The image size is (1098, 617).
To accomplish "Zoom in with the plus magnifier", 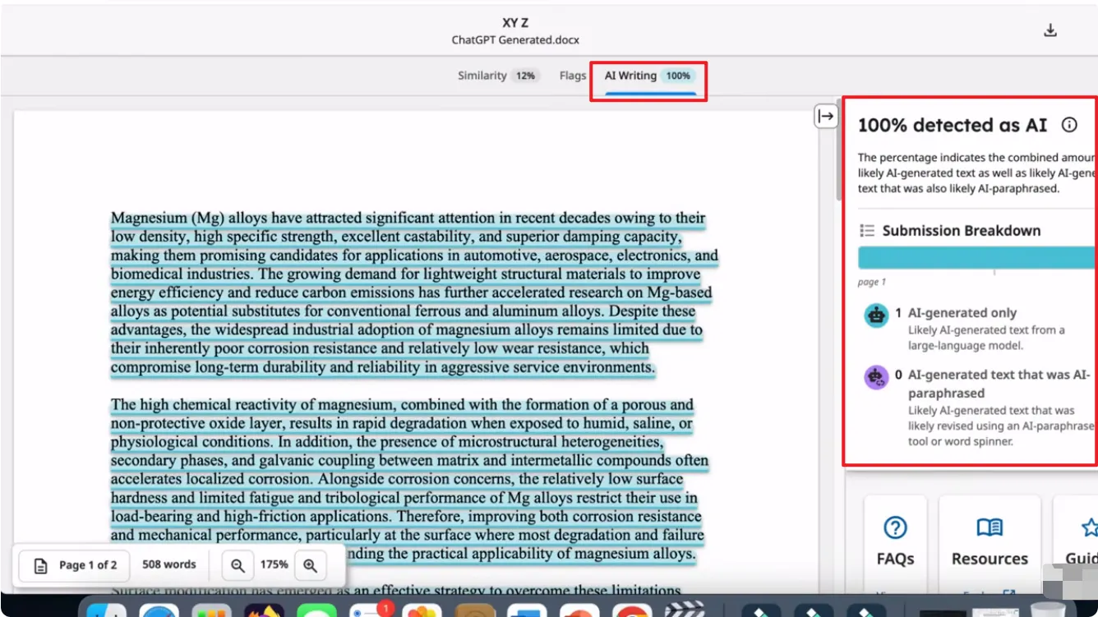I will pos(310,564).
